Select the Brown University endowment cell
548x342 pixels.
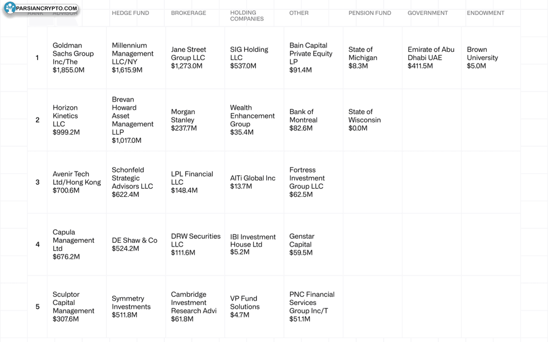[482, 58]
